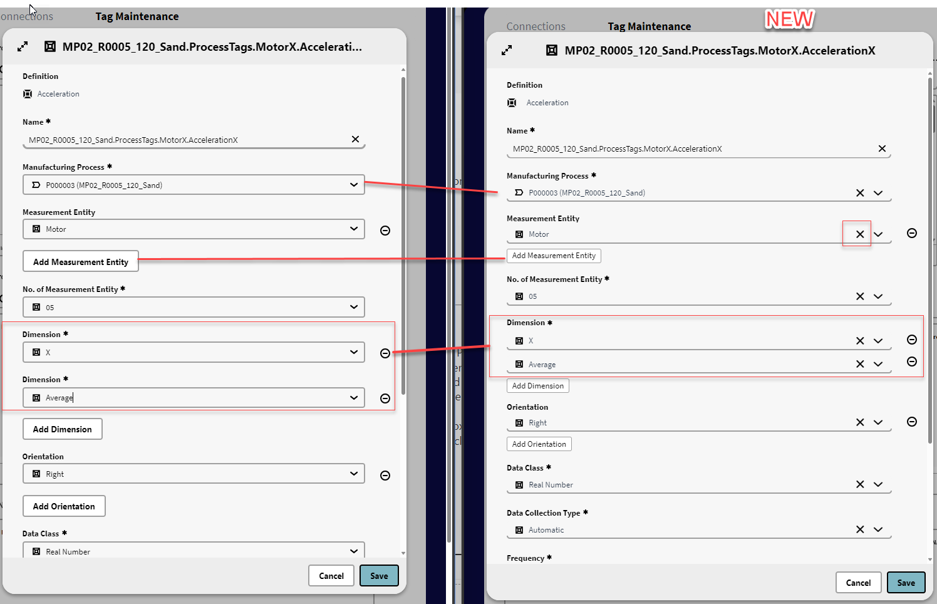Click Add Dimension in the left dialog
Screen dimensions: 937x604
(63, 429)
